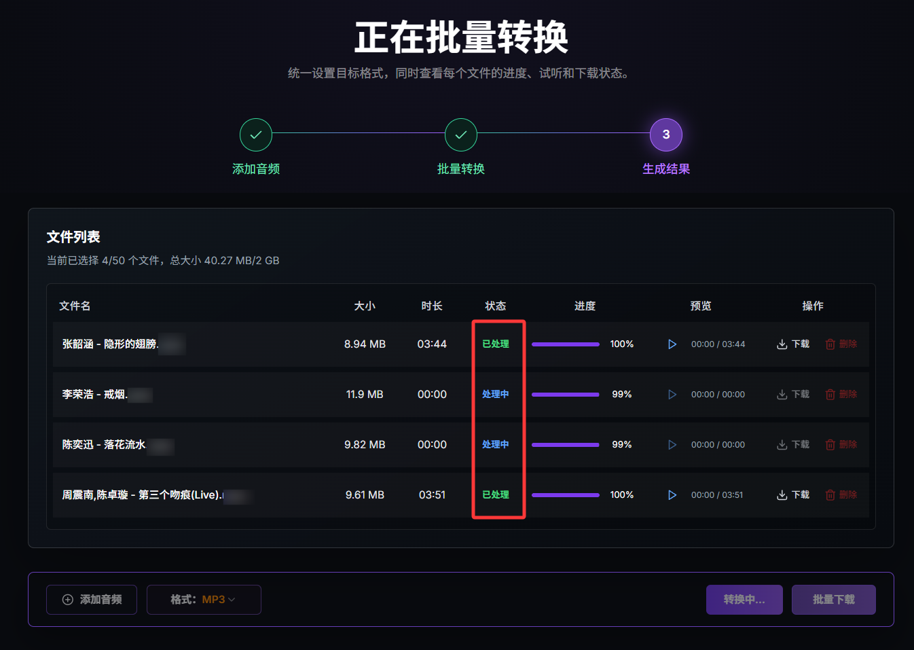Play preview of 李荣浩 - 戒烟

[x=672, y=395]
